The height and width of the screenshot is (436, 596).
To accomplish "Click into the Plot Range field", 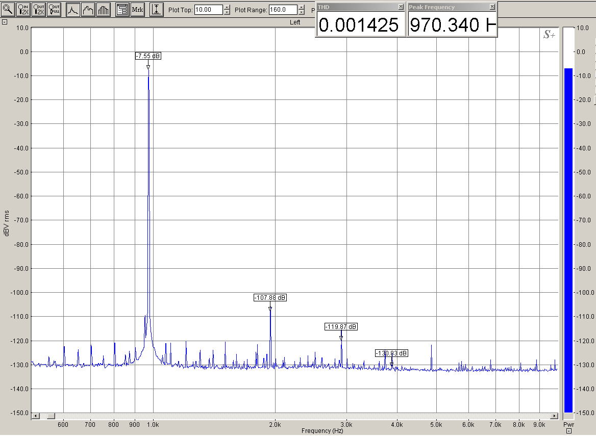I will (283, 10).
